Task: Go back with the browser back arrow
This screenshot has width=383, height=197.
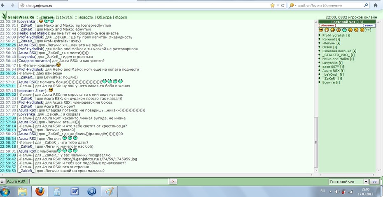Action: pos(3,5)
